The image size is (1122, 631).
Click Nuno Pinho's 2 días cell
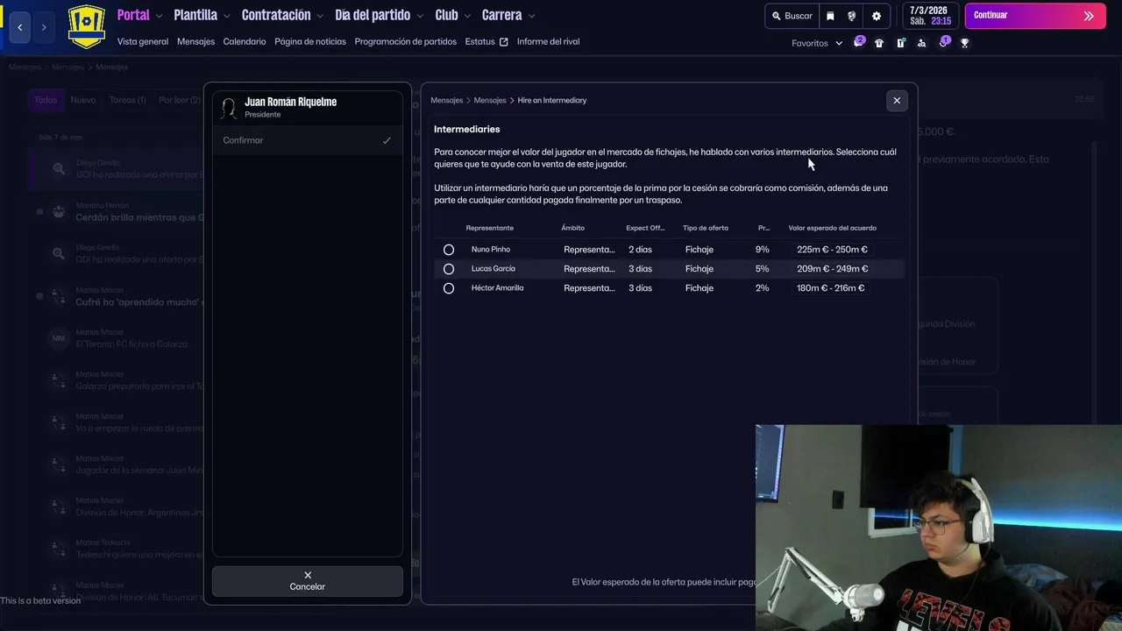coord(640,250)
